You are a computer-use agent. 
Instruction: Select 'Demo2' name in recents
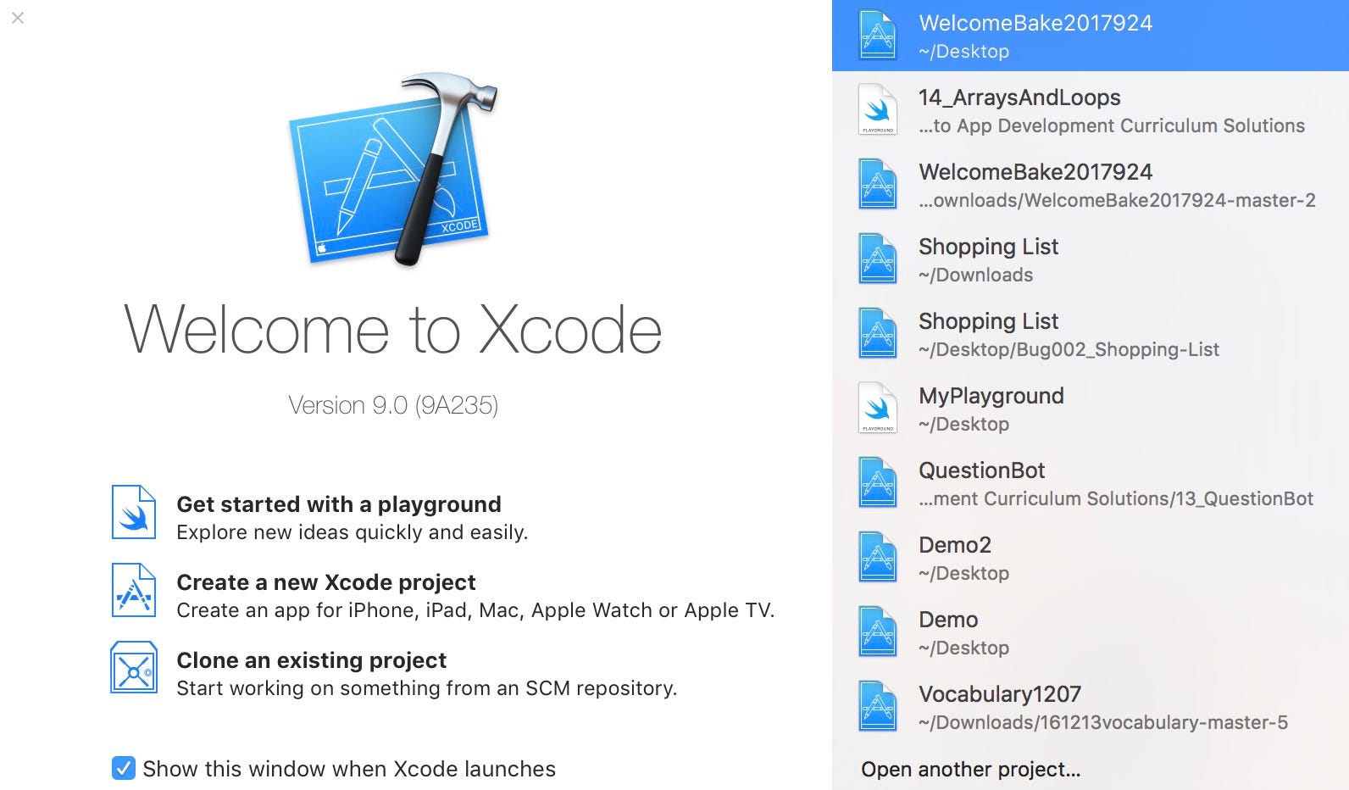955,545
